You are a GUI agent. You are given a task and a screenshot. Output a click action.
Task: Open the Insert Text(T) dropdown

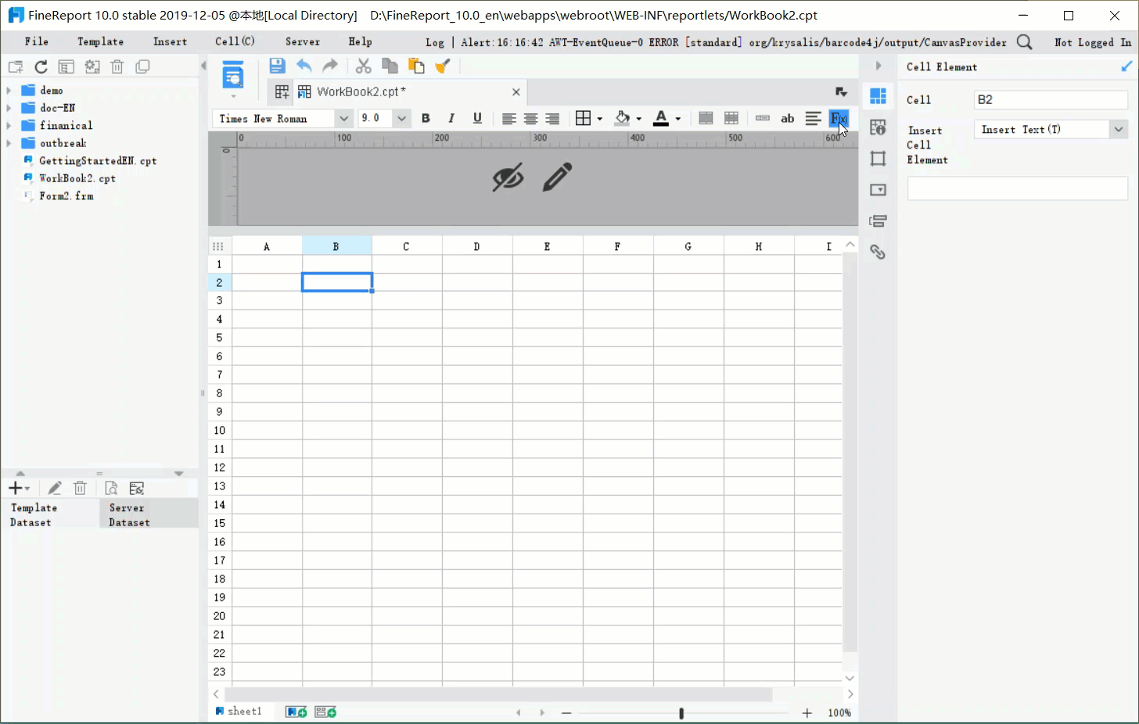1119,129
